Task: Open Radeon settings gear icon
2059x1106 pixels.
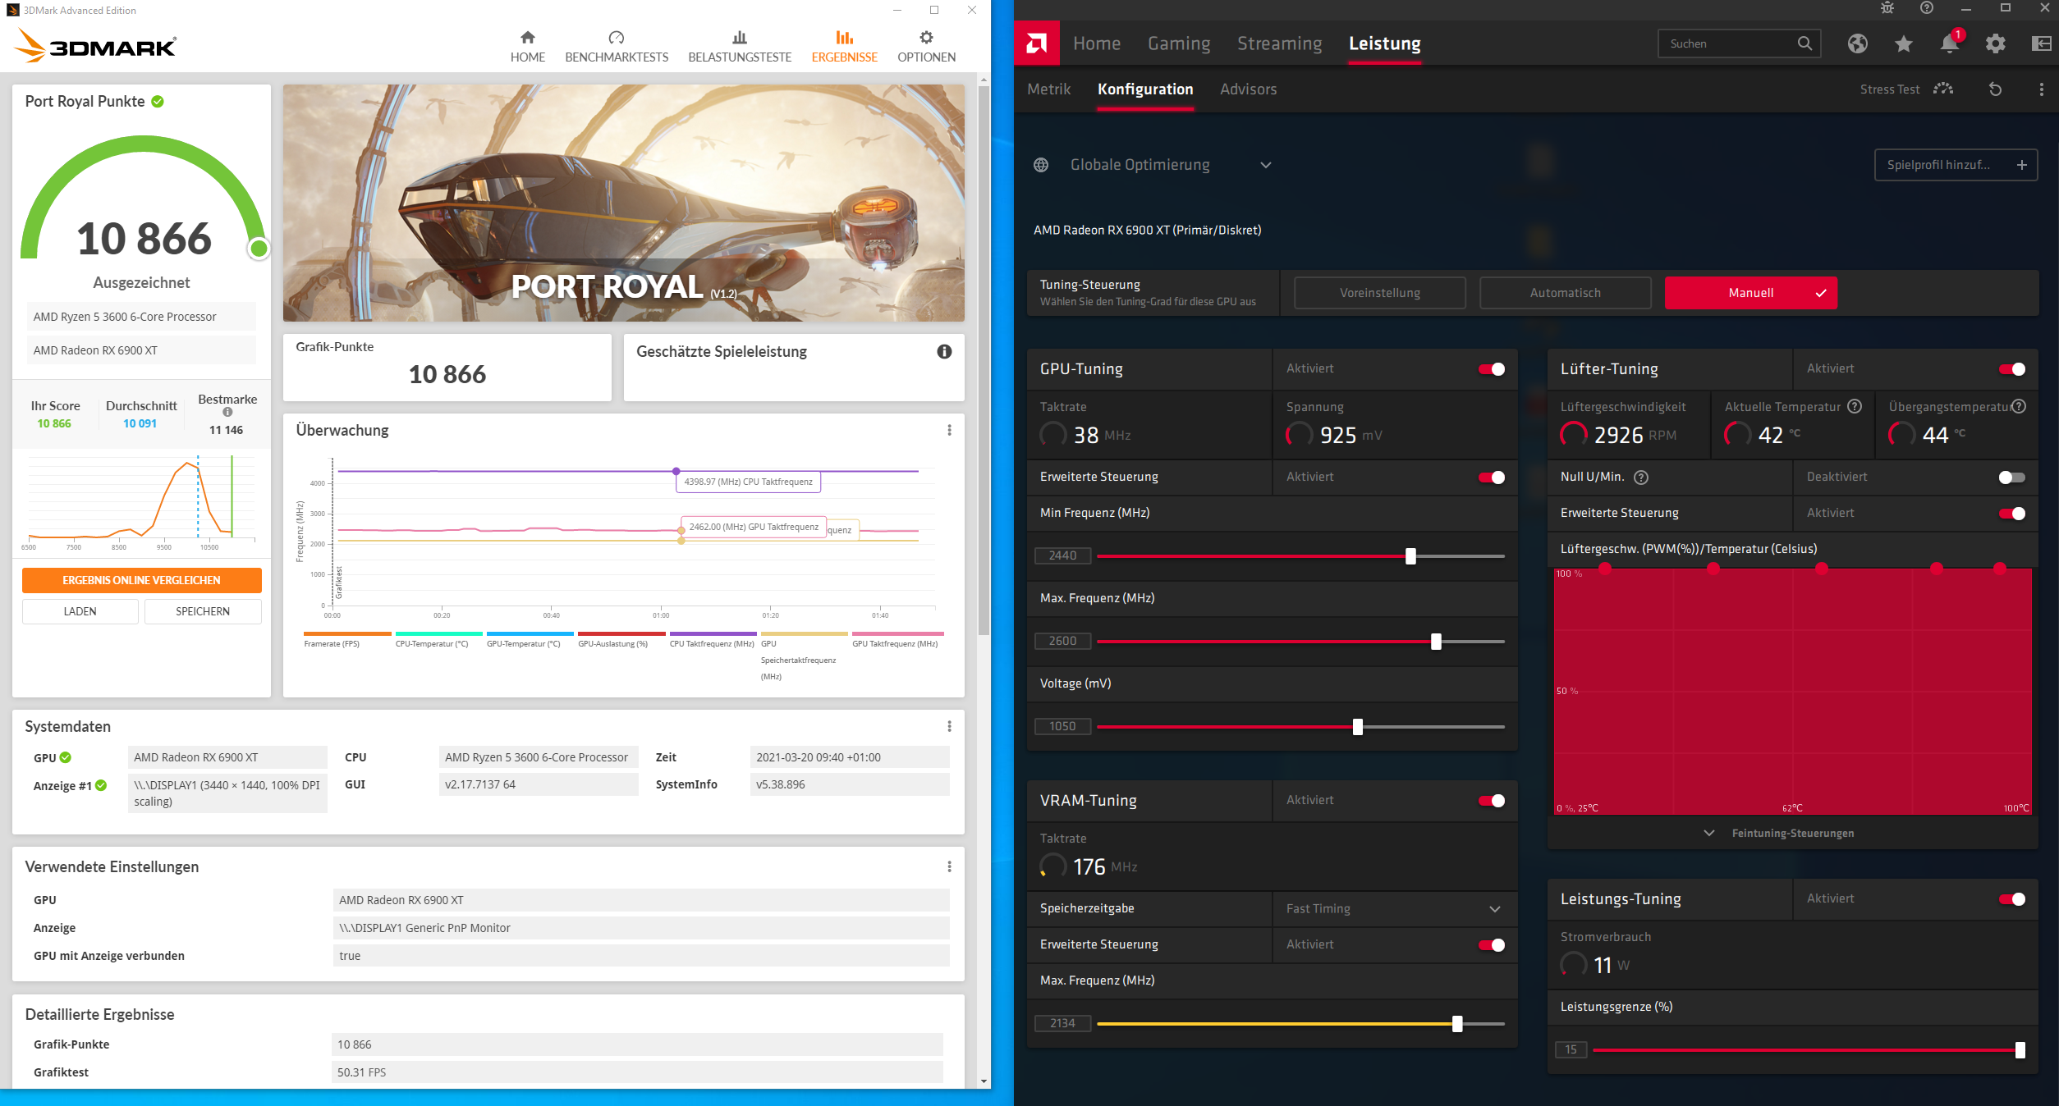Action: tap(1995, 43)
